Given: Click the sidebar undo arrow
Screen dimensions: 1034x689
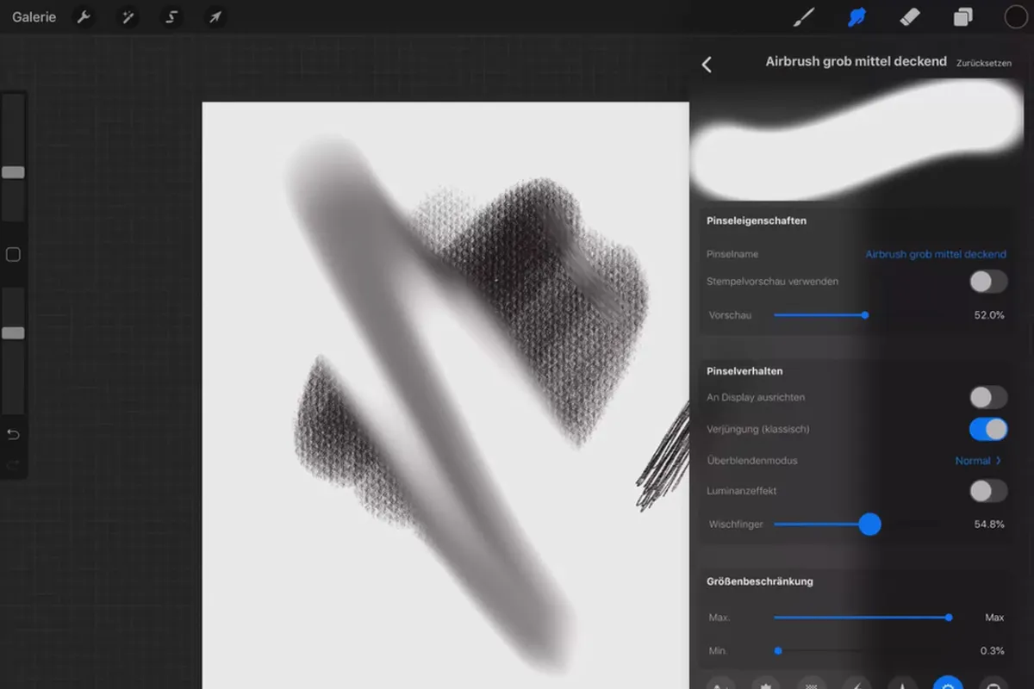Looking at the screenshot, I should [13, 434].
